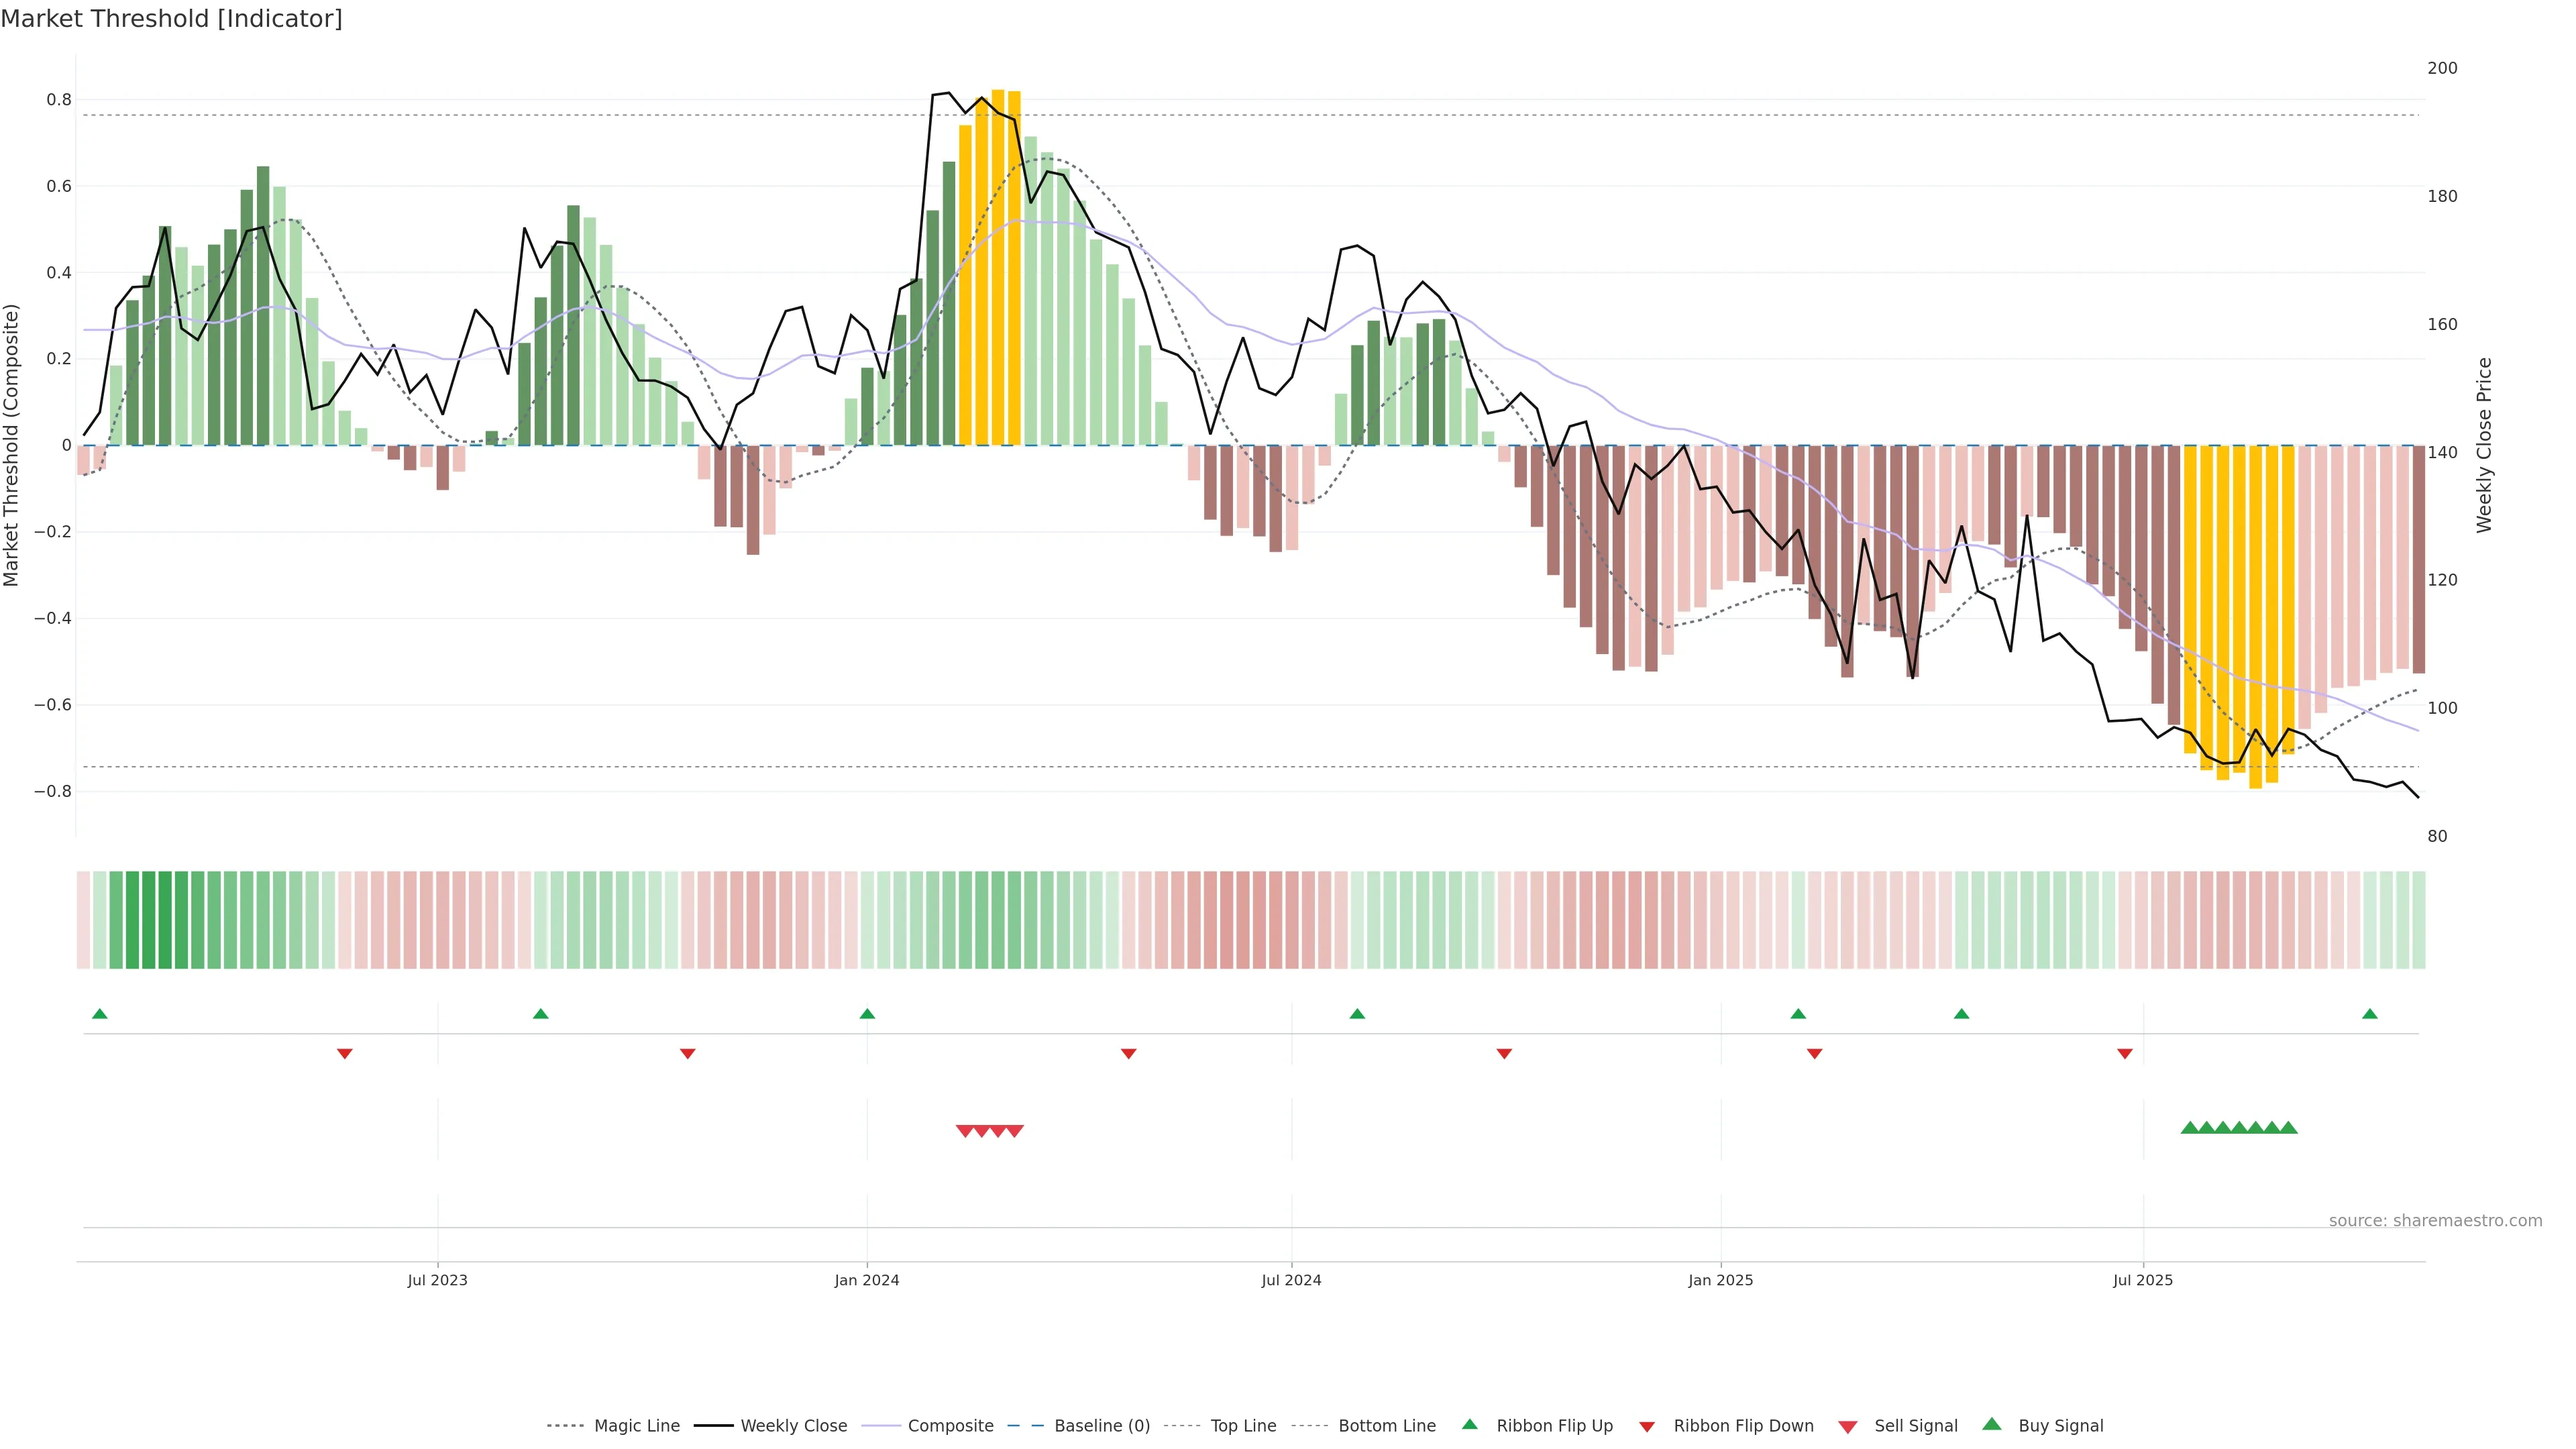Click the Top Line legend label
The width and height of the screenshot is (2576, 1449).
click(x=1243, y=1426)
